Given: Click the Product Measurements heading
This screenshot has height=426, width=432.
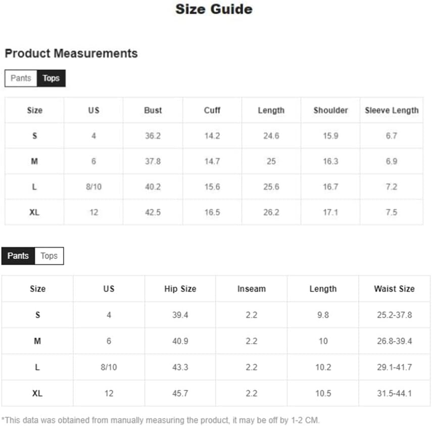Looking at the screenshot, I should (71, 54).
